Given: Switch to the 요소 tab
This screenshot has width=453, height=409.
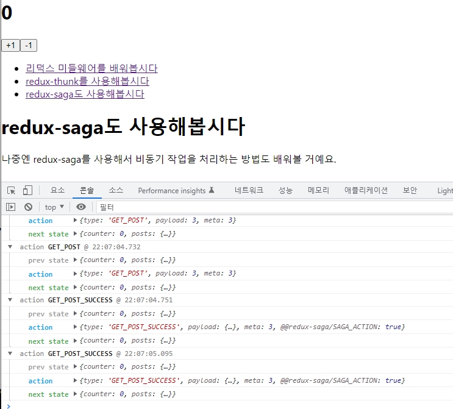Looking at the screenshot, I should [57, 190].
